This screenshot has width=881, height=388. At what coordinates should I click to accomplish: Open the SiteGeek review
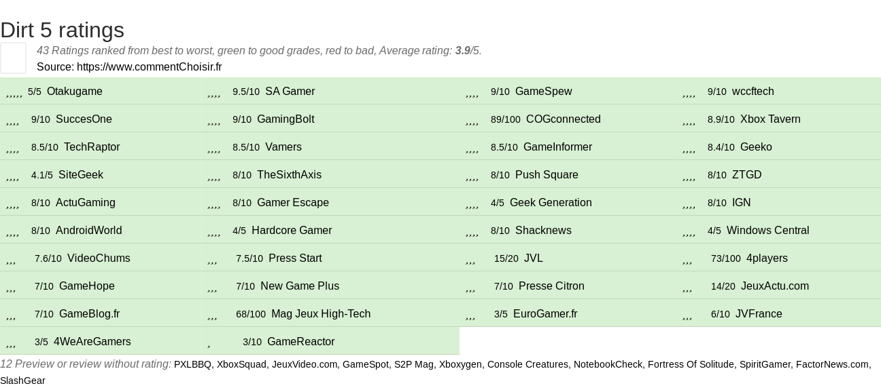pos(81,175)
